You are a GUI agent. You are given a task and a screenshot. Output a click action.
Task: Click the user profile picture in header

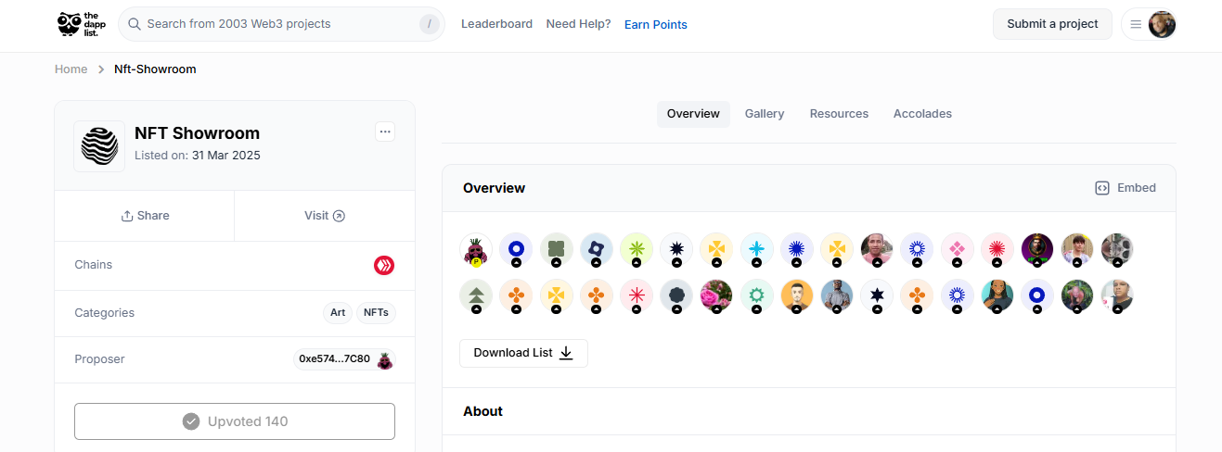(1162, 24)
